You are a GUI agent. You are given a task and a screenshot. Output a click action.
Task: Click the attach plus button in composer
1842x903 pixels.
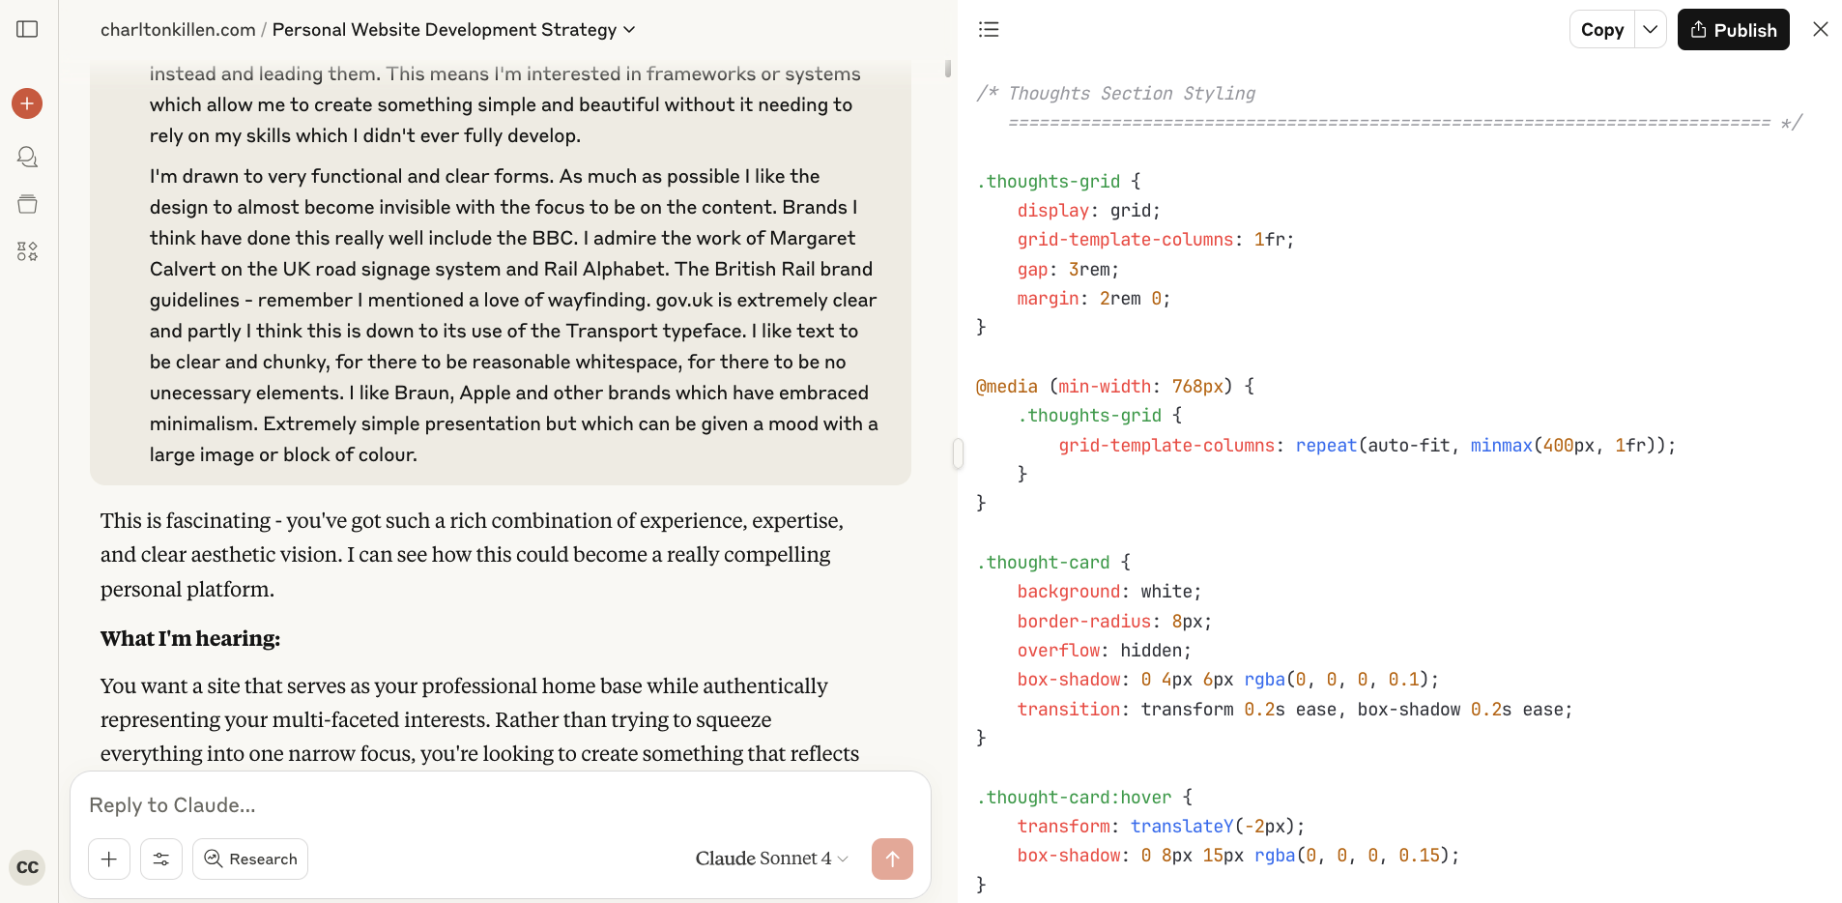click(x=109, y=859)
